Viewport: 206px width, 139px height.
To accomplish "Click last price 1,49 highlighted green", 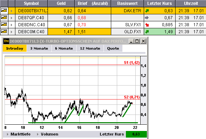I will (x=169, y=31).
